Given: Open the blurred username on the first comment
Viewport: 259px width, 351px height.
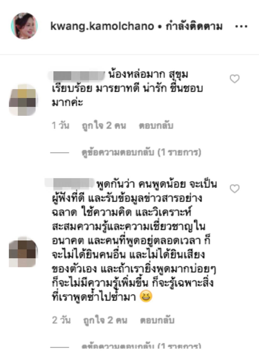Looking at the screenshot, I should (78, 75).
